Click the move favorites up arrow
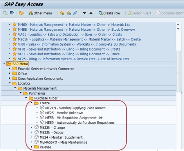 coord(91,13)
